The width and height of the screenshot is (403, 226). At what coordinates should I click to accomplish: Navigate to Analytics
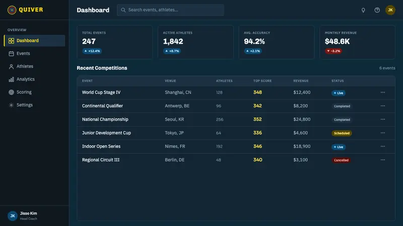[x=35, y=79]
